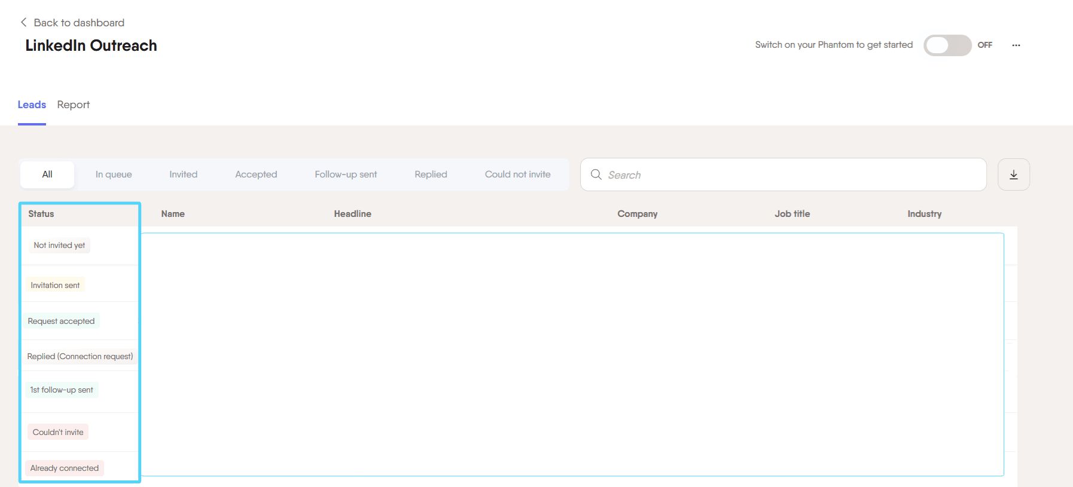Show Accepted leads filter
This screenshot has height=487, width=1073.
click(x=256, y=174)
